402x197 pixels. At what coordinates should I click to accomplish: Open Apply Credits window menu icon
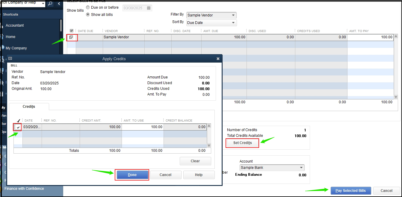tap(10, 59)
